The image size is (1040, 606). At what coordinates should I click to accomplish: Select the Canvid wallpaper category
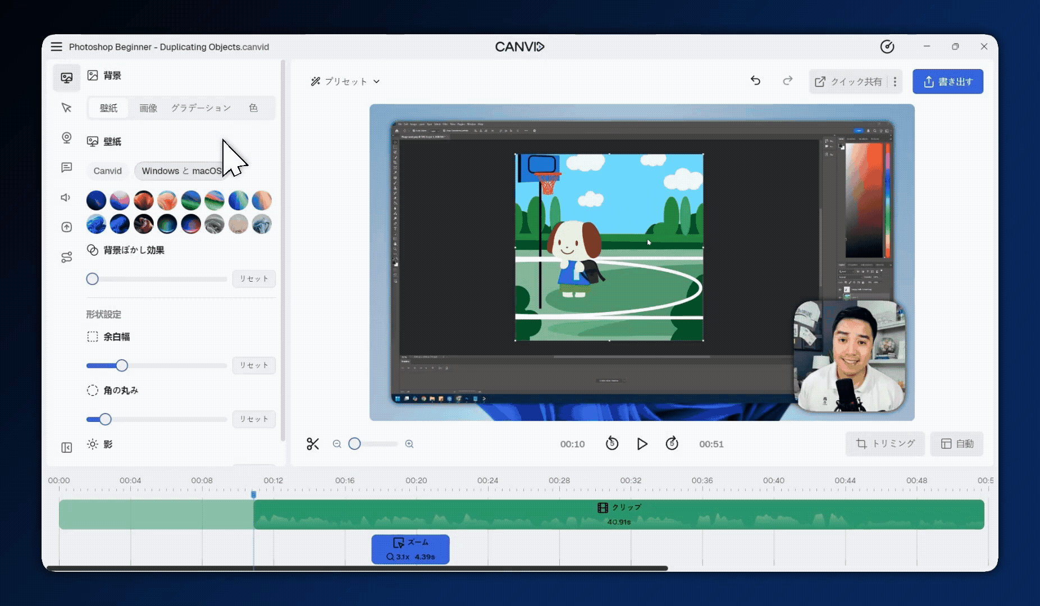(107, 171)
